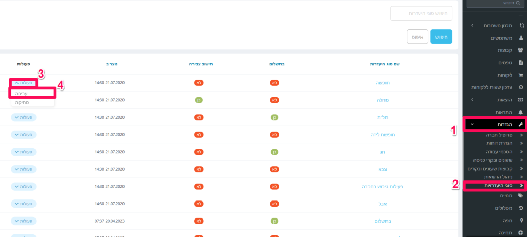This screenshot has height=237, width=527.
Task: Click the customers (לקוחות) cart icon
Action: click(521, 75)
